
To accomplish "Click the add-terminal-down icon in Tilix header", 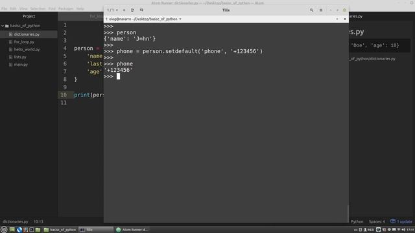I will [x=141, y=10].
